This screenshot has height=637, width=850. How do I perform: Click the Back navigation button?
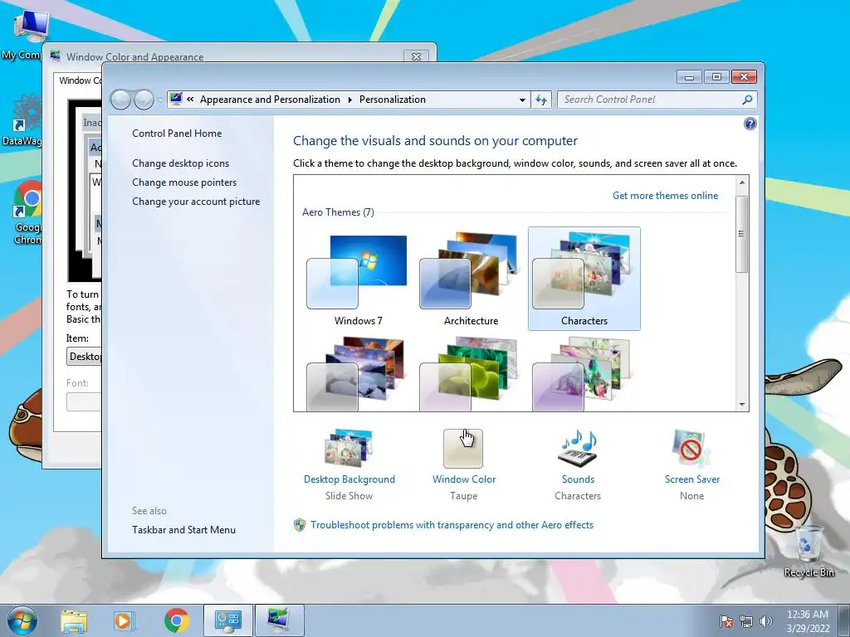pos(120,100)
